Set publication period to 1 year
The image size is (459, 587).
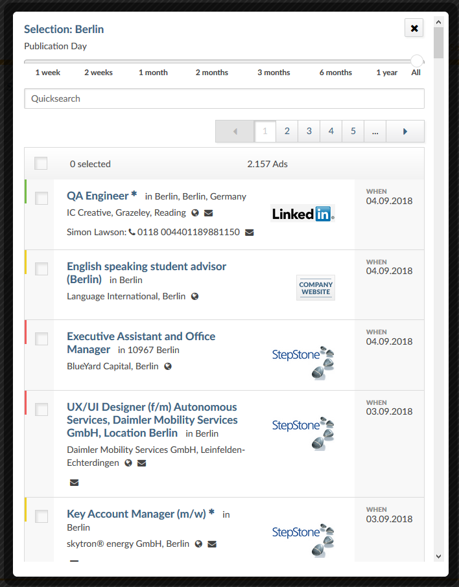pyautogui.click(x=386, y=73)
